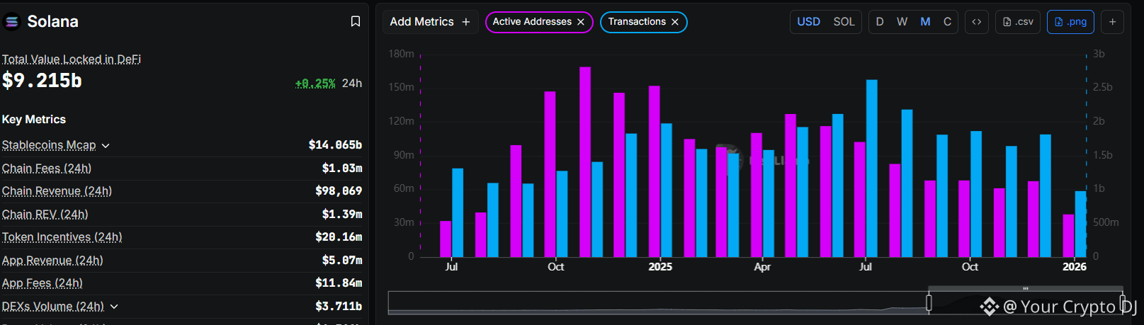Click the $9.215b TVL value
This screenshot has height=325, width=1144.
point(42,81)
